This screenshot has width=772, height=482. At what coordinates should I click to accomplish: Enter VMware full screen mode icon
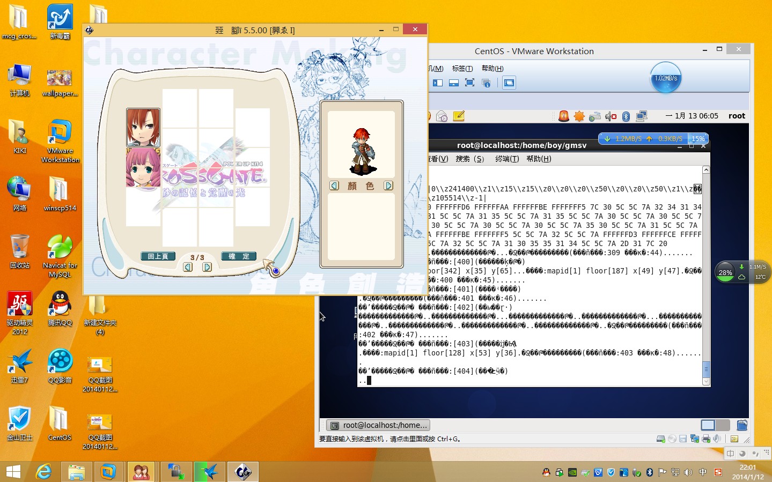[469, 83]
